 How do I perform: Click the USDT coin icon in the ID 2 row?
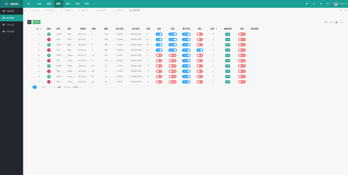click(x=49, y=34)
